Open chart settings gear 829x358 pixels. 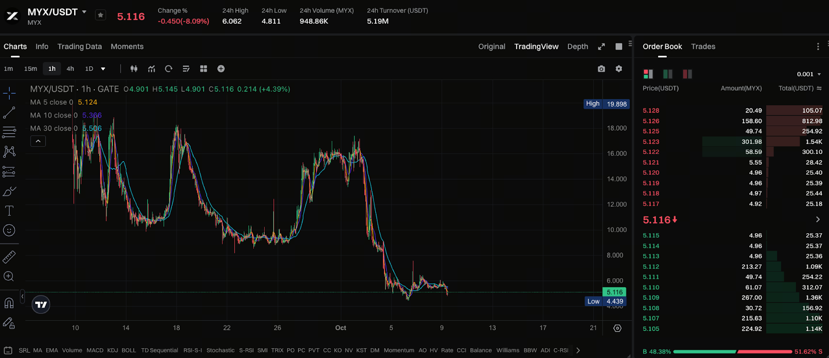619,69
